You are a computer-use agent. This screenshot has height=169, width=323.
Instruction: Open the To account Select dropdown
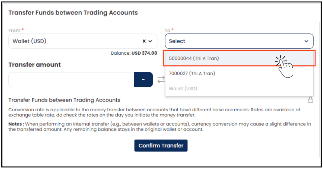point(239,41)
